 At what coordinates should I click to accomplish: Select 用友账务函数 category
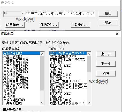coord(21,53)
